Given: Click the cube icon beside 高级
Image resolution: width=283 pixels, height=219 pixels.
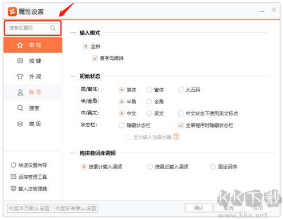Looking at the screenshot, I should (x=20, y=124).
